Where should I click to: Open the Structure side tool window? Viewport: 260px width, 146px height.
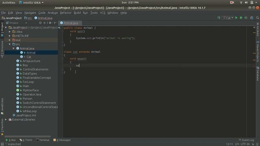click(x=2, y=49)
